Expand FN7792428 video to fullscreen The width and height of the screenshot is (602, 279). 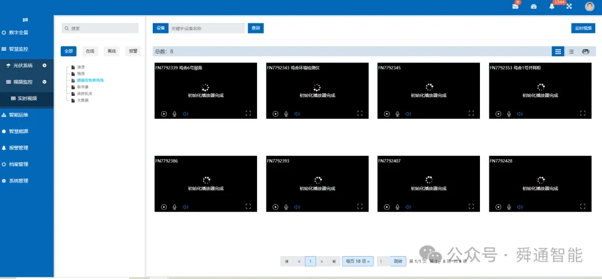583,206
